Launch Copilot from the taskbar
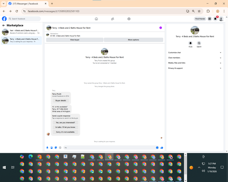The width and height of the screenshot is (228, 182). pyautogui.click(x=22, y=157)
